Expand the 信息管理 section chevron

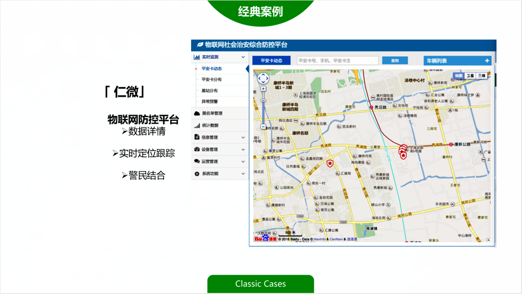coord(243,137)
